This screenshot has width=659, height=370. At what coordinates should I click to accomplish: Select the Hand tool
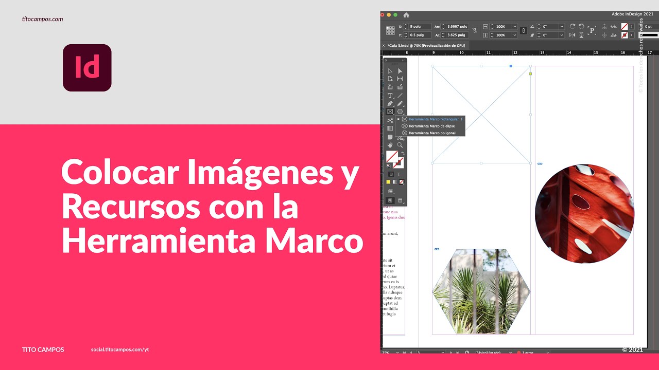pos(390,145)
